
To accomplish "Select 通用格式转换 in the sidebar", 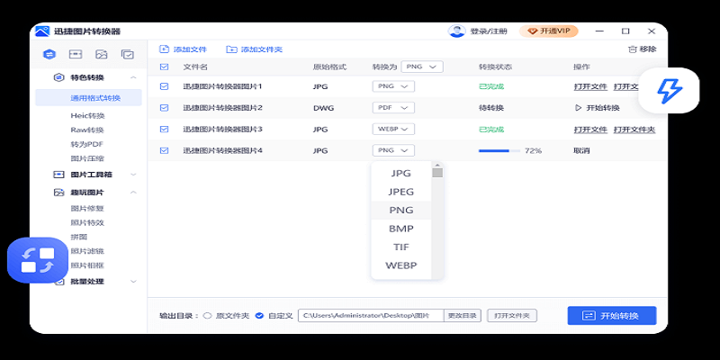I will click(88, 98).
